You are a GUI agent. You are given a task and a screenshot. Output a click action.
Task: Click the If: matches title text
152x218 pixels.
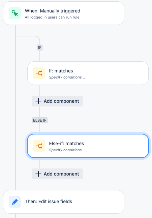61,71
